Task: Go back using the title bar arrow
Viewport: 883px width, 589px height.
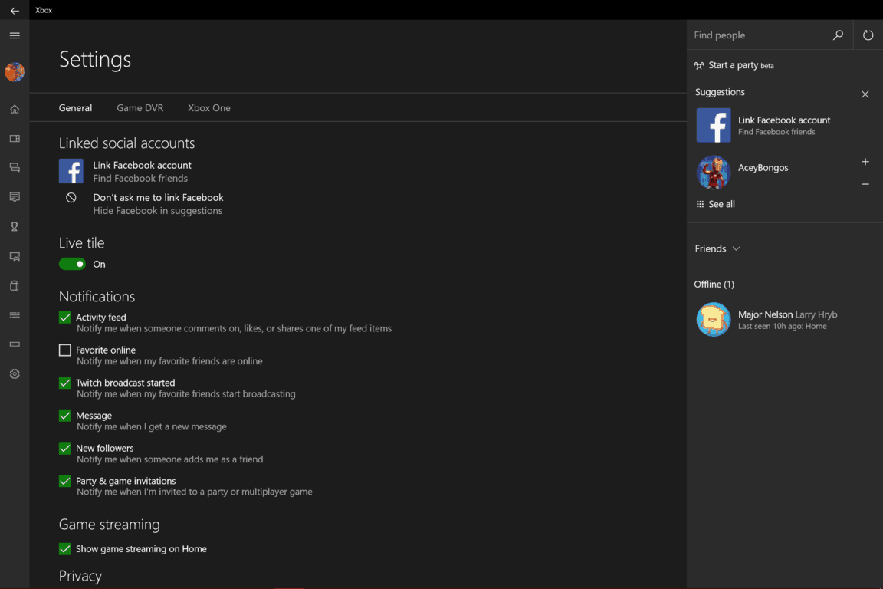Action: (15, 10)
